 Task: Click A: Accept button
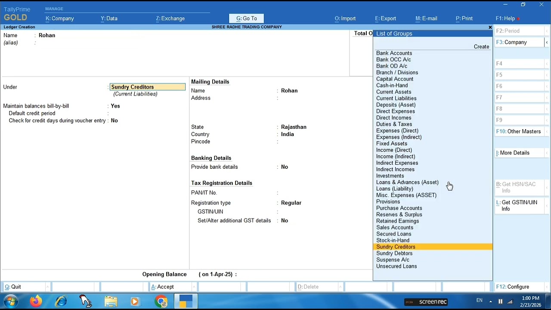click(170, 287)
